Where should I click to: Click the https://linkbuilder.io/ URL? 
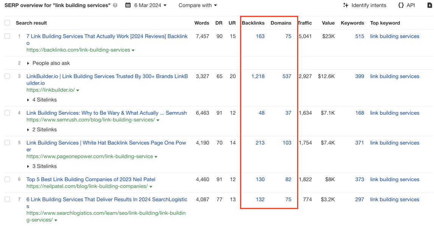click(50, 90)
